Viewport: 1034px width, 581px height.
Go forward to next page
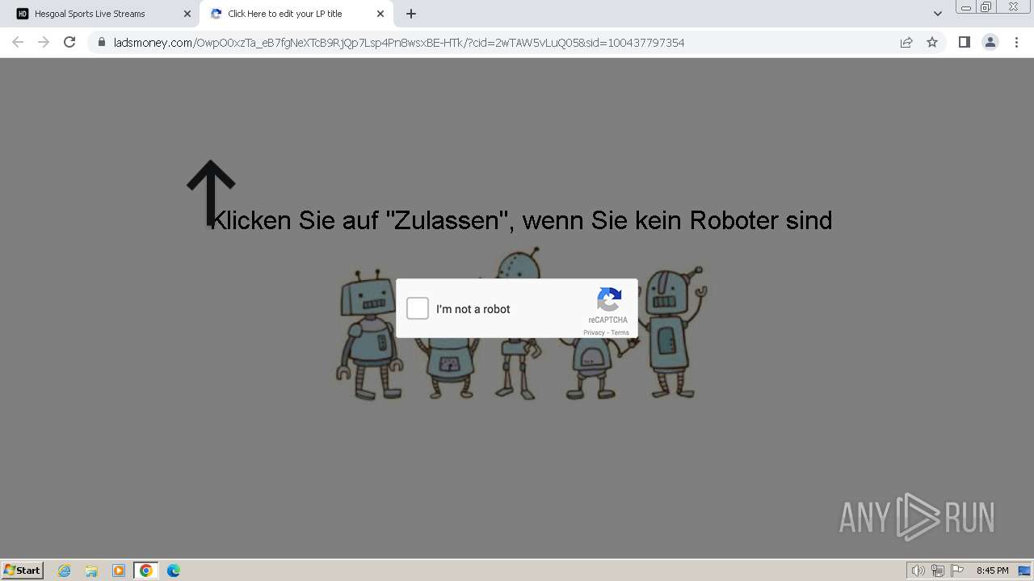(x=44, y=42)
